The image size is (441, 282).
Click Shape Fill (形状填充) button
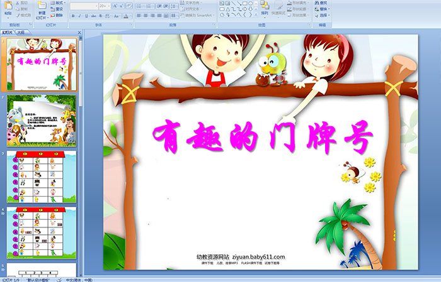(x=299, y=3)
